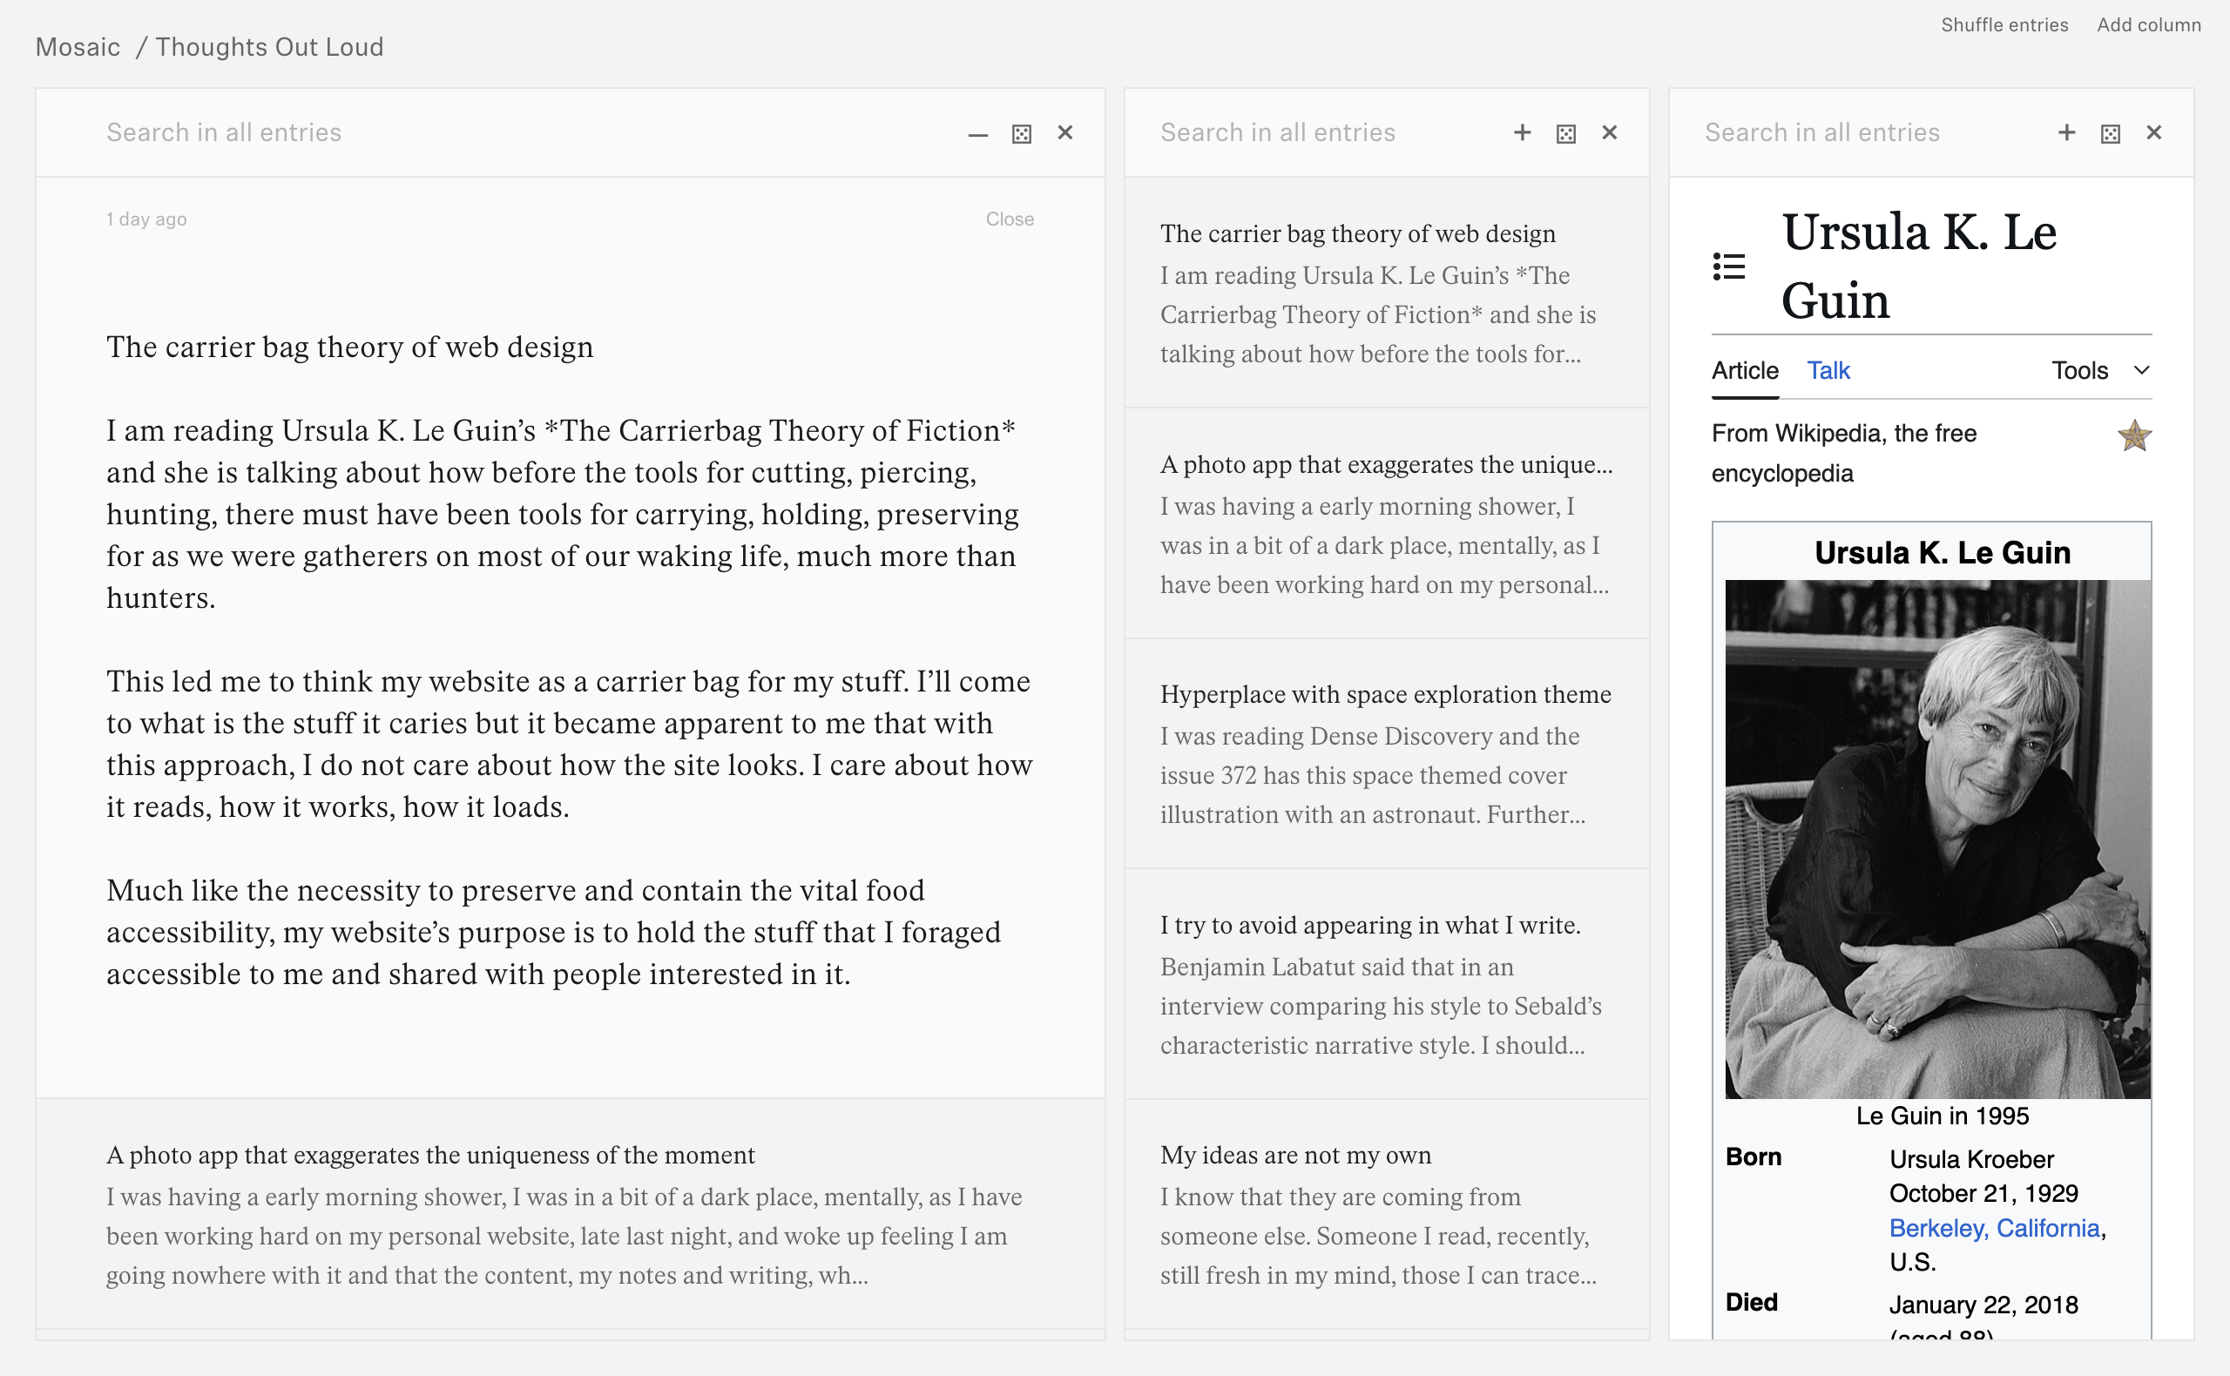Click the plus icon in middle column
This screenshot has width=2230, height=1376.
point(1522,133)
